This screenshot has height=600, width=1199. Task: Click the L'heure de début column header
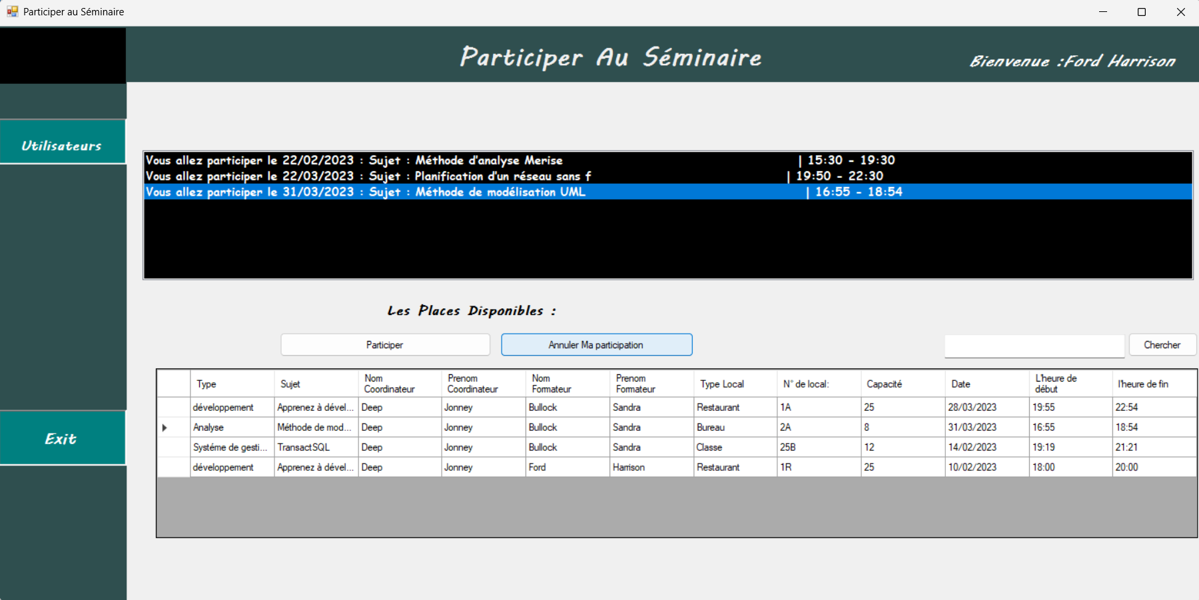pos(1071,384)
